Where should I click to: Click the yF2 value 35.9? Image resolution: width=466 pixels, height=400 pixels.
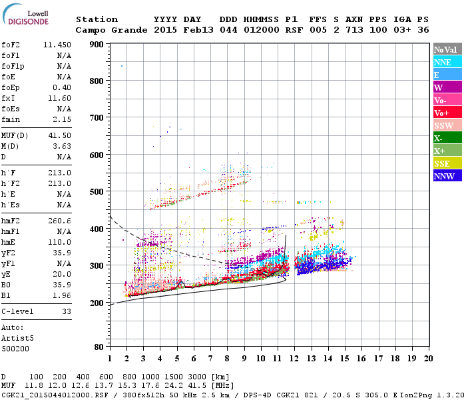coord(62,253)
